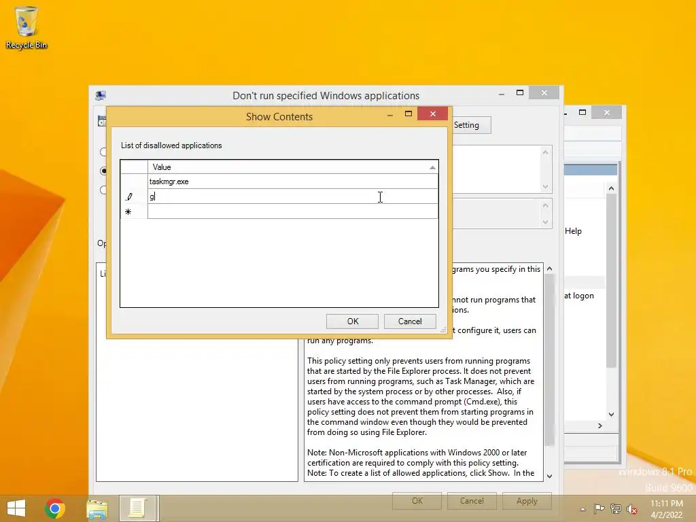This screenshot has width=696, height=522.
Task: Click the empty new-row value cell
Action: [292, 211]
